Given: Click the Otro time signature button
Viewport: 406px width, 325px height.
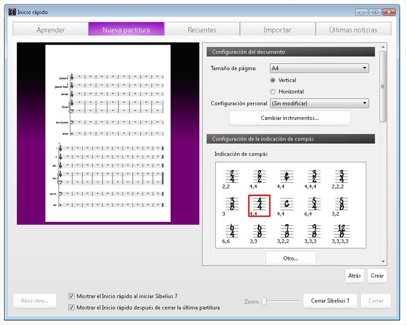Looking at the screenshot, I should pyautogui.click(x=291, y=258).
